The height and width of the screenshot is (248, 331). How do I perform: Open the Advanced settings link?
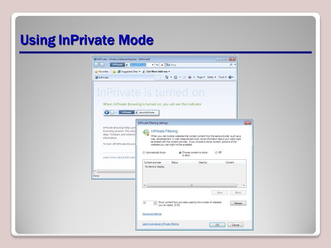pos(152,214)
